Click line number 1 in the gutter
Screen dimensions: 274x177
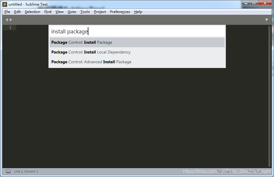pyautogui.click(x=10, y=27)
